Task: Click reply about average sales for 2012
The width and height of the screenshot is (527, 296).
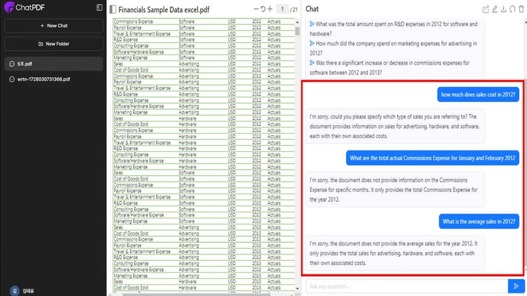Action: pos(395,253)
